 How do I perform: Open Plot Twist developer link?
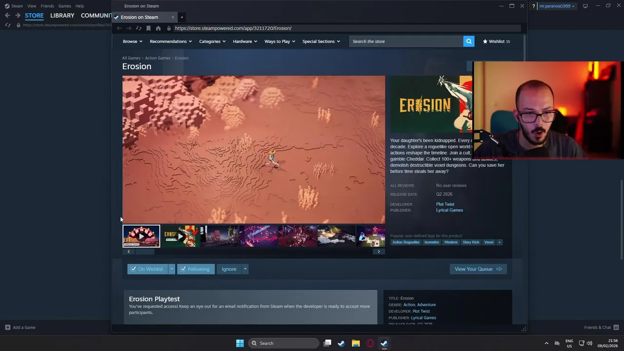[445, 204]
